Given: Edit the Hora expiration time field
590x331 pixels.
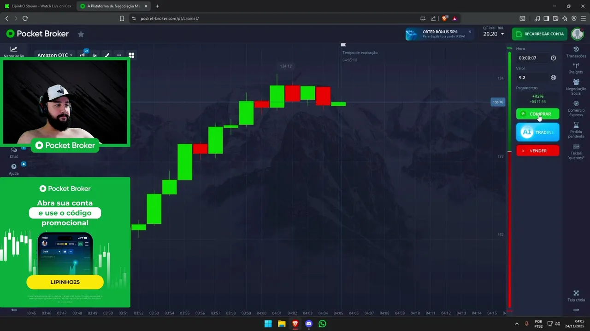Looking at the screenshot, I should pos(533,58).
